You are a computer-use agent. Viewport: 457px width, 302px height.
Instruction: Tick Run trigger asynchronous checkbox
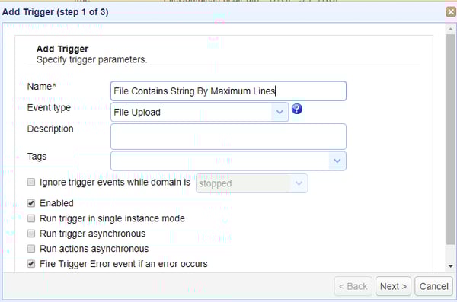tap(31, 234)
